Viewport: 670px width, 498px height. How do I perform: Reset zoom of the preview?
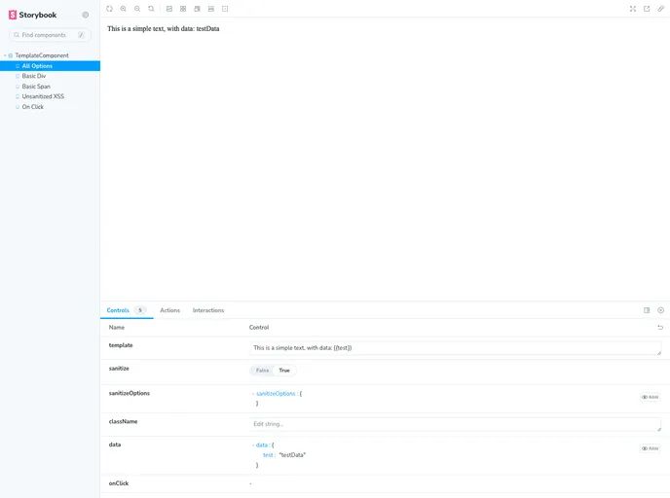click(151, 9)
